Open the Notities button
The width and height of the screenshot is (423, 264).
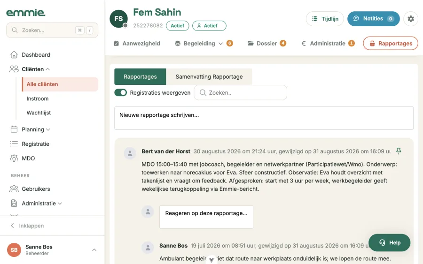pos(373,19)
